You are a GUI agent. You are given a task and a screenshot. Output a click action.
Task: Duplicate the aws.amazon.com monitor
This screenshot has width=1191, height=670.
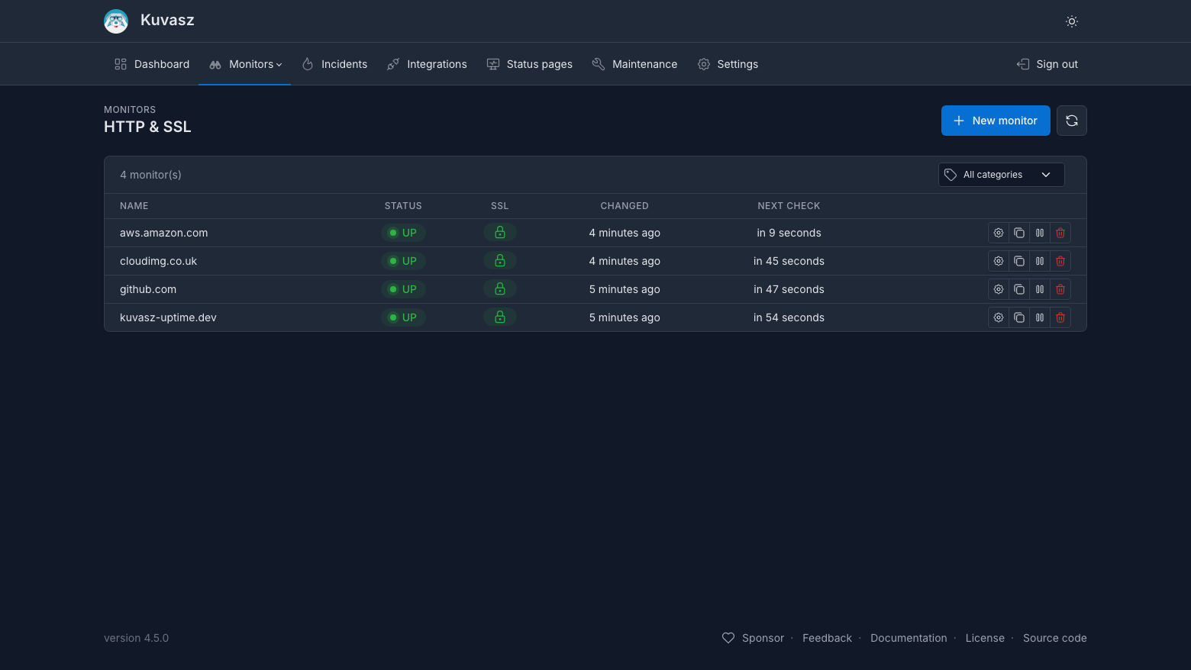click(1019, 233)
